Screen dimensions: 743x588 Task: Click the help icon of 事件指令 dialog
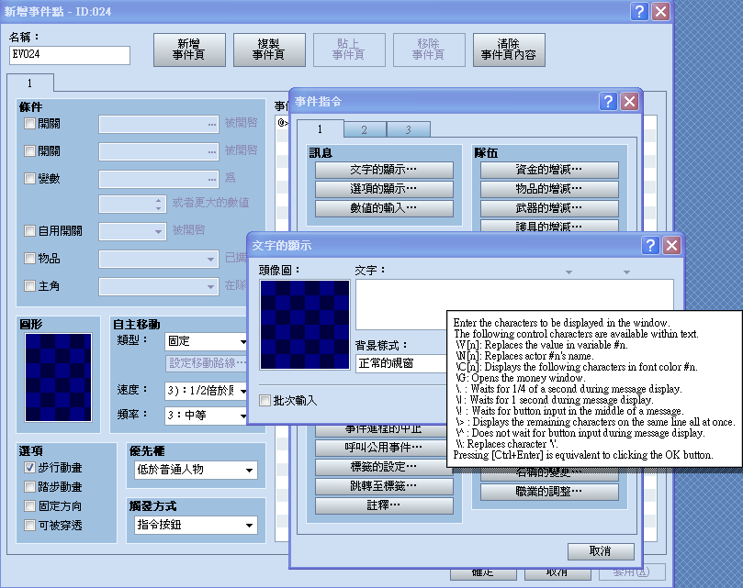point(608,101)
